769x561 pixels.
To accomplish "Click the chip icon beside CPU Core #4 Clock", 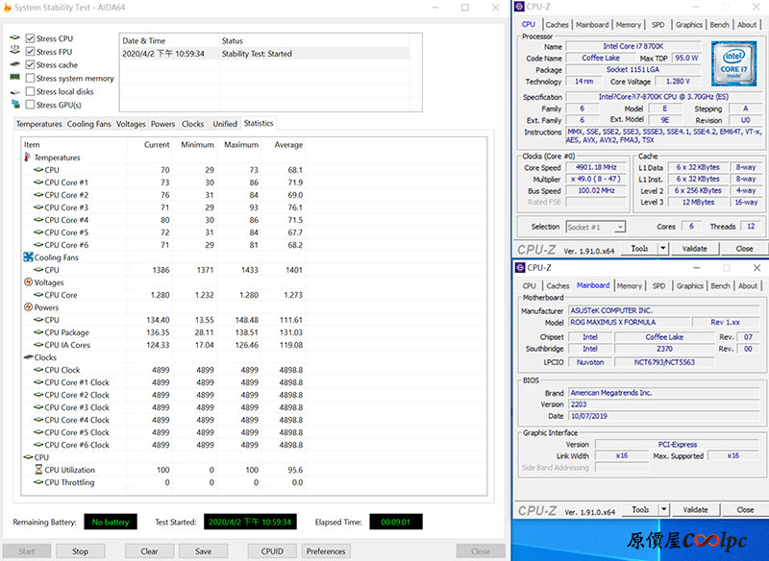I will [x=38, y=420].
